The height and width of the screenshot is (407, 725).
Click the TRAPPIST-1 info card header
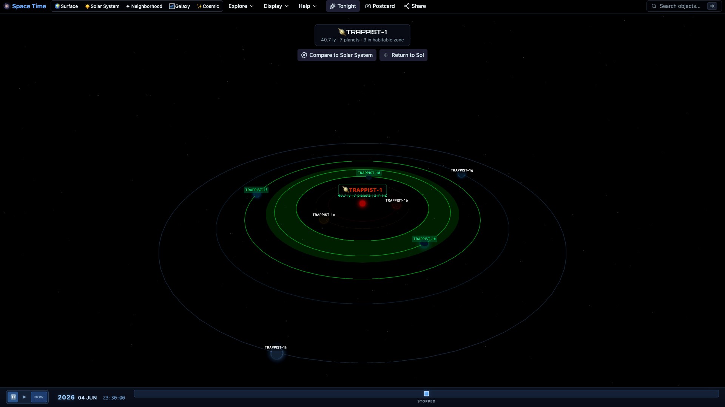[362, 35]
